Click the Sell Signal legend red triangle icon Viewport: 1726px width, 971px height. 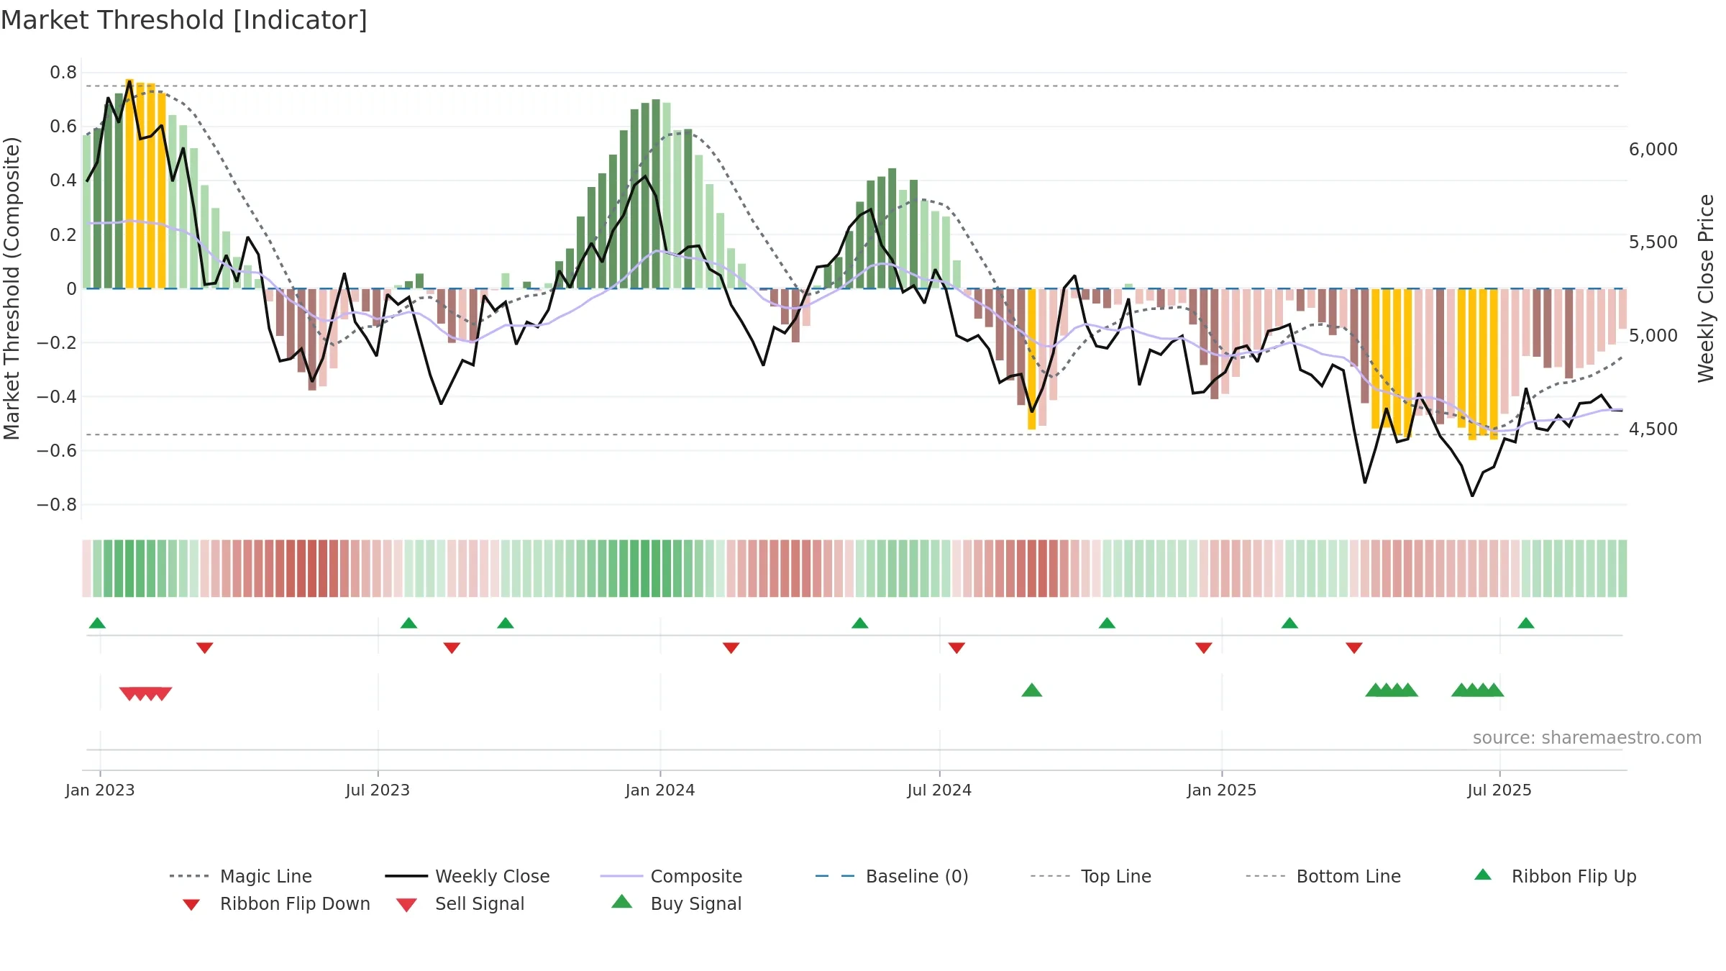pyautogui.click(x=406, y=905)
